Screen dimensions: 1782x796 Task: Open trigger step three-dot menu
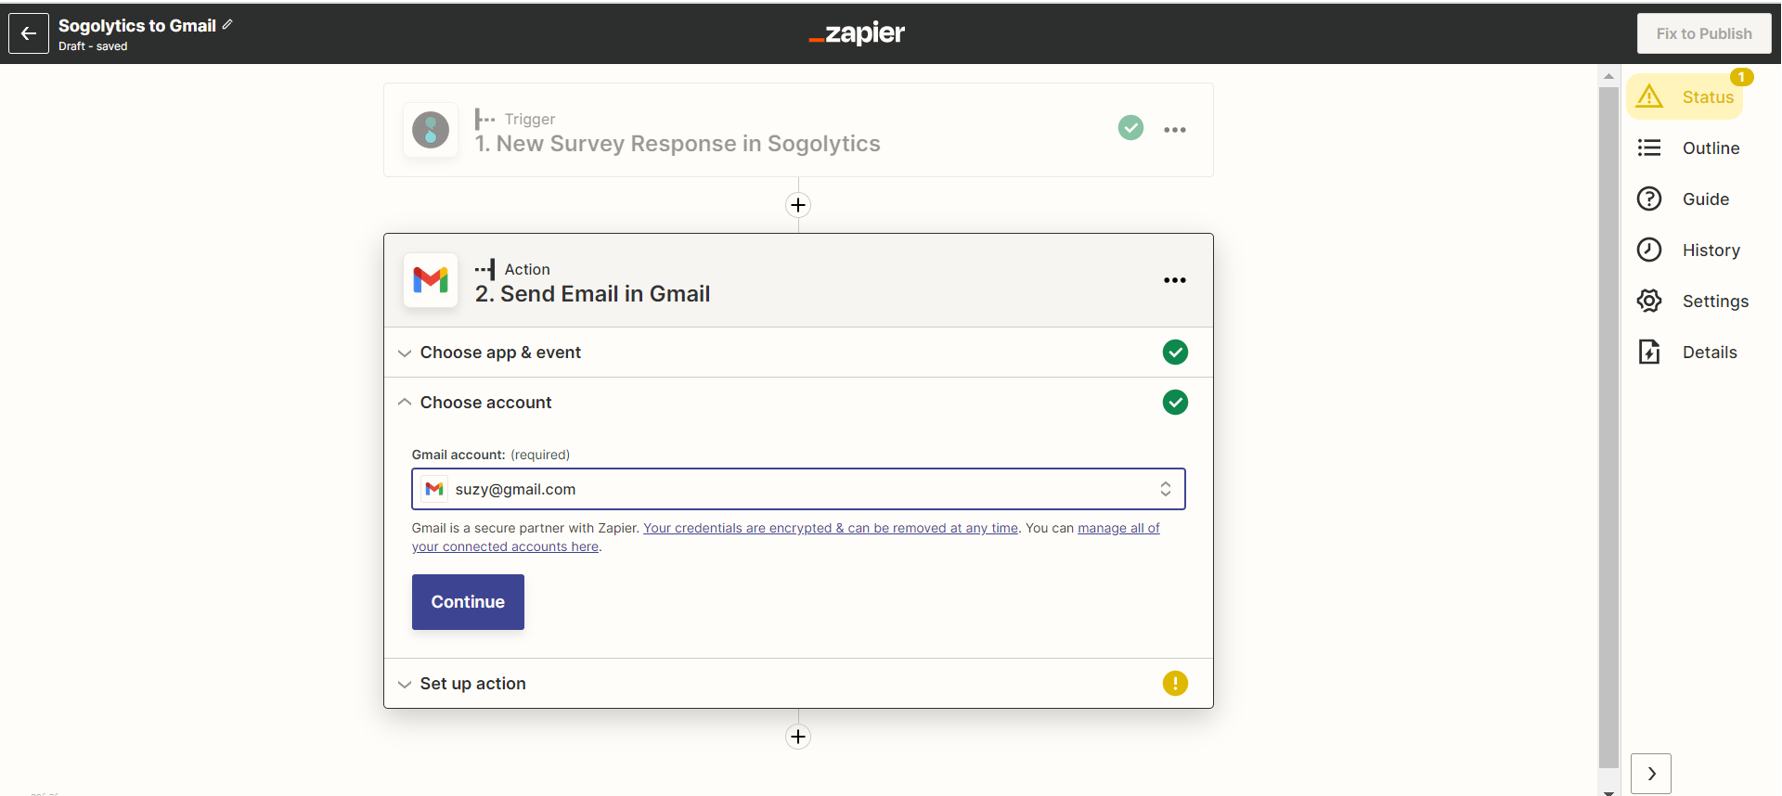click(1174, 130)
